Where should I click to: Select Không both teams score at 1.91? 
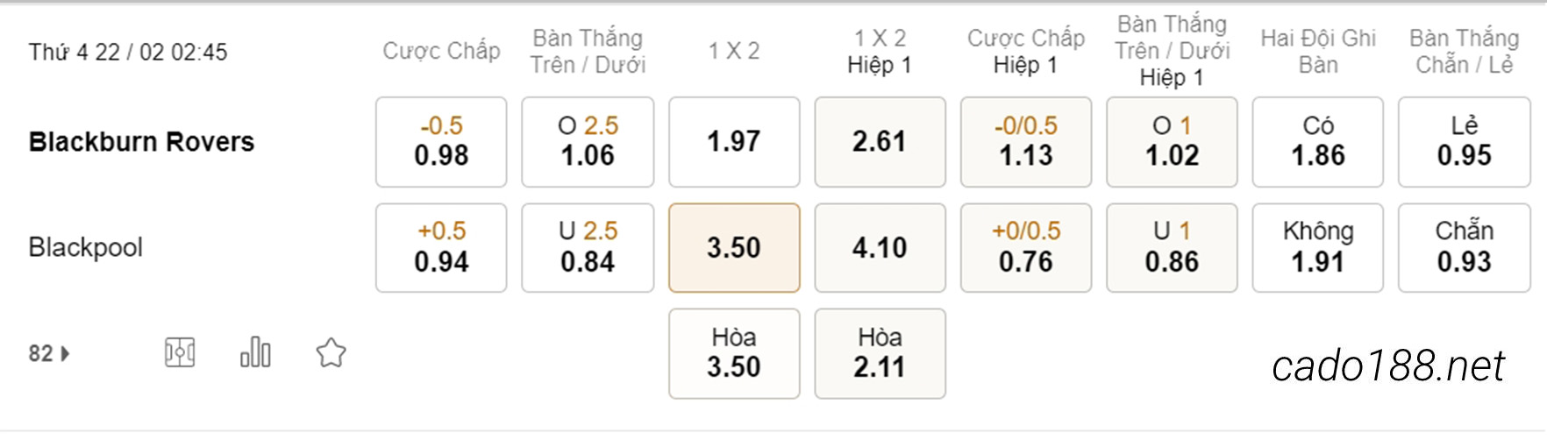pyautogui.click(x=1318, y=248)
